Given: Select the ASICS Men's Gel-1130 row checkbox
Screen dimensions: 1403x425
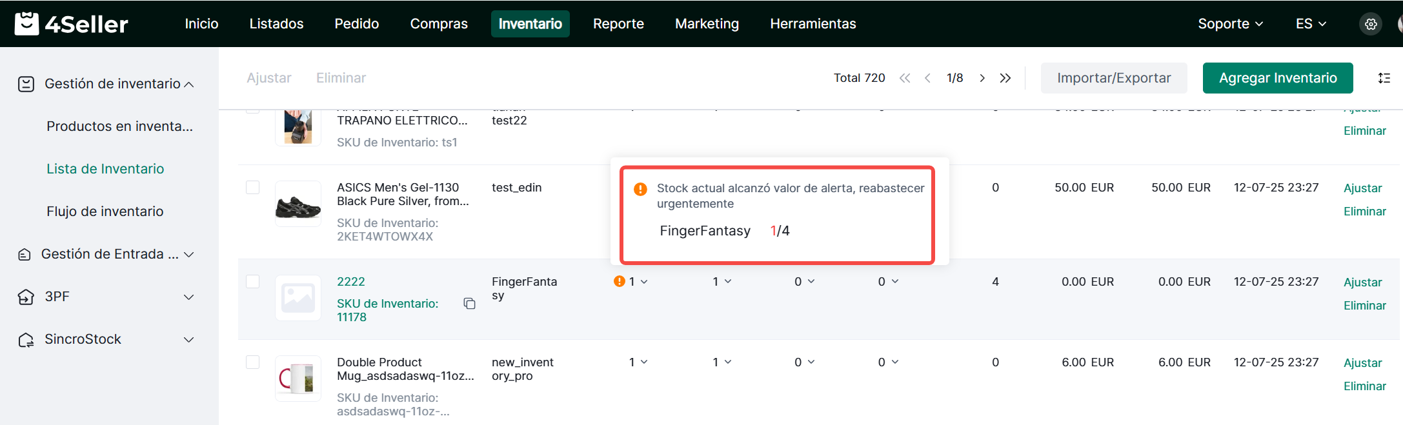Looking at the screenshot, I should (x=253, y=187).
